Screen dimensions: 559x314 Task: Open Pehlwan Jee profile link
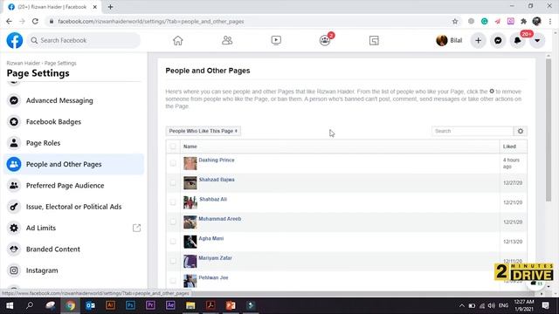pyautogui.click(x=213, y=277)
